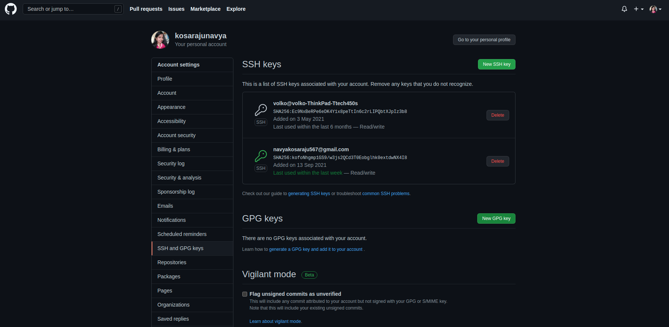Click the kosarajunavya username heading

(x=201, y=36)
